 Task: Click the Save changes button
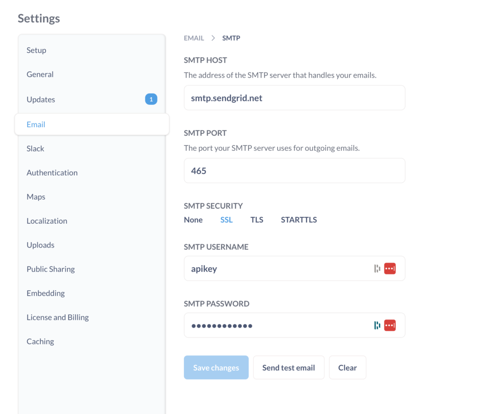(x=216, y=367)
